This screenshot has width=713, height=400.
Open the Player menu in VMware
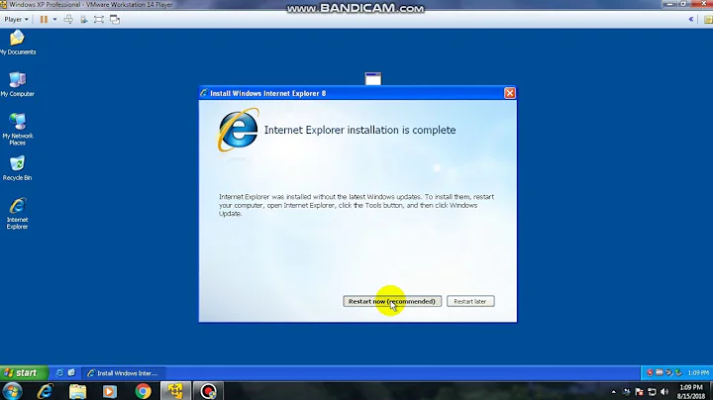(16, 19)
